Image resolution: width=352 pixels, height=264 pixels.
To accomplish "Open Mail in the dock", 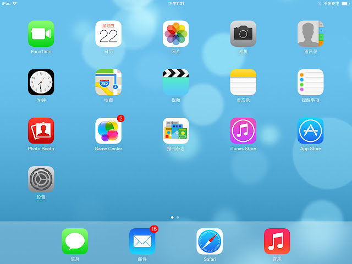I will click(x=142, y=241).
